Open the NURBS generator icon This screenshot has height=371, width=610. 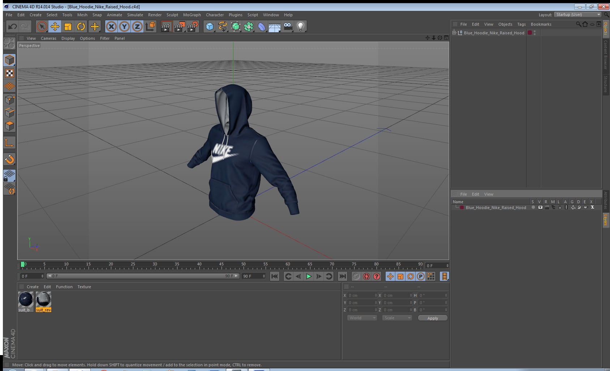click(236, 26)
